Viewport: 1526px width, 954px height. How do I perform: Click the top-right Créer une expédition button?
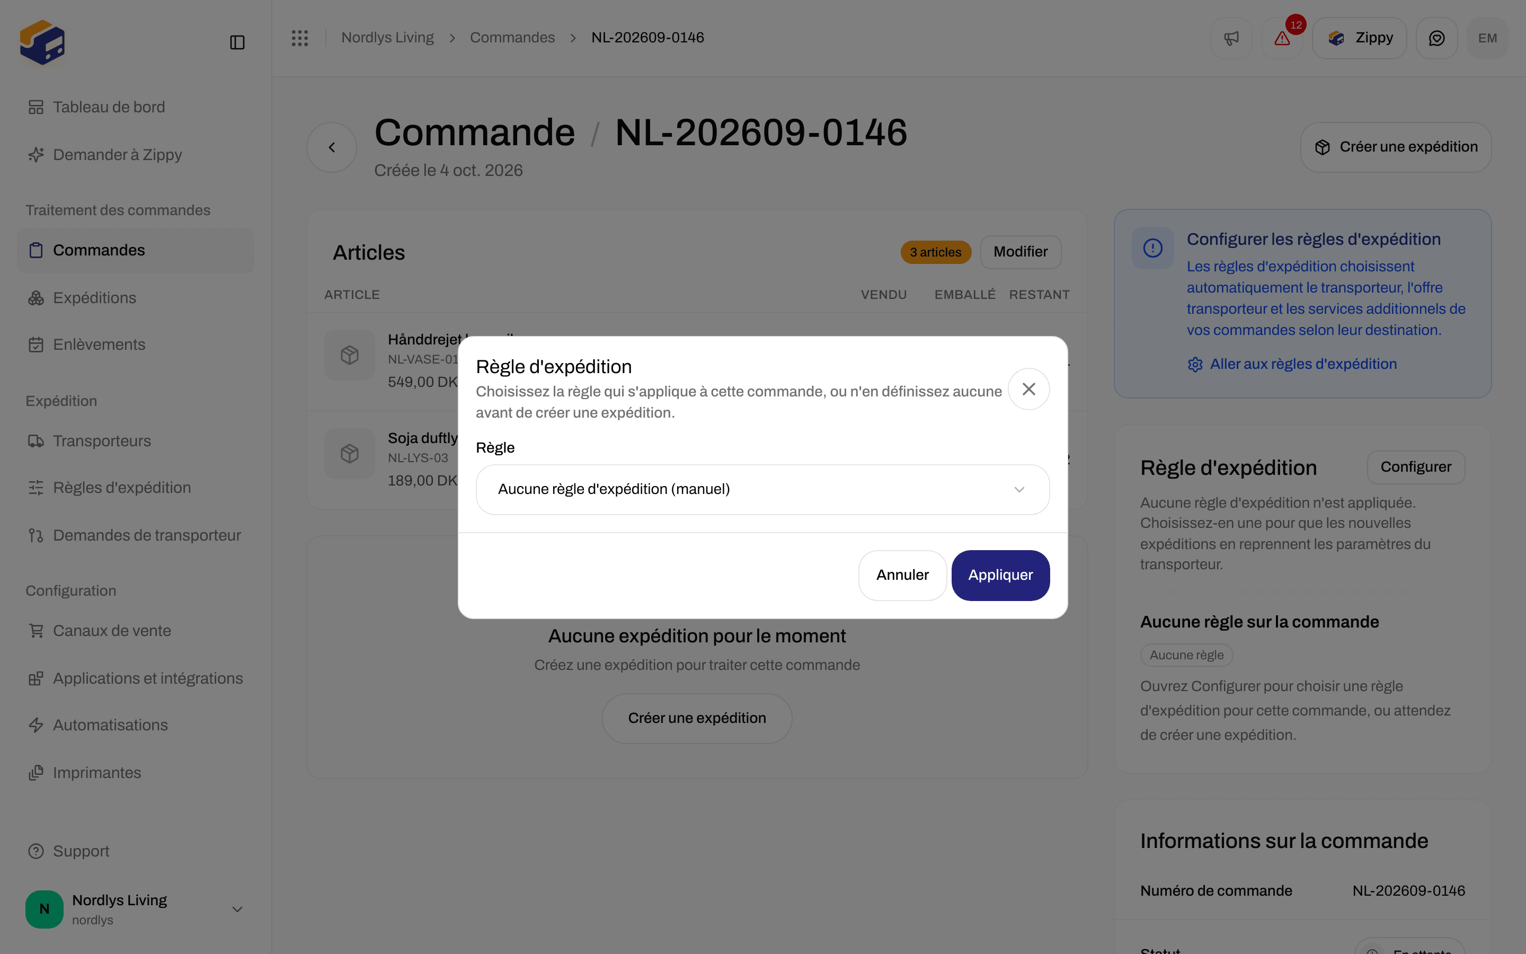1396,147
